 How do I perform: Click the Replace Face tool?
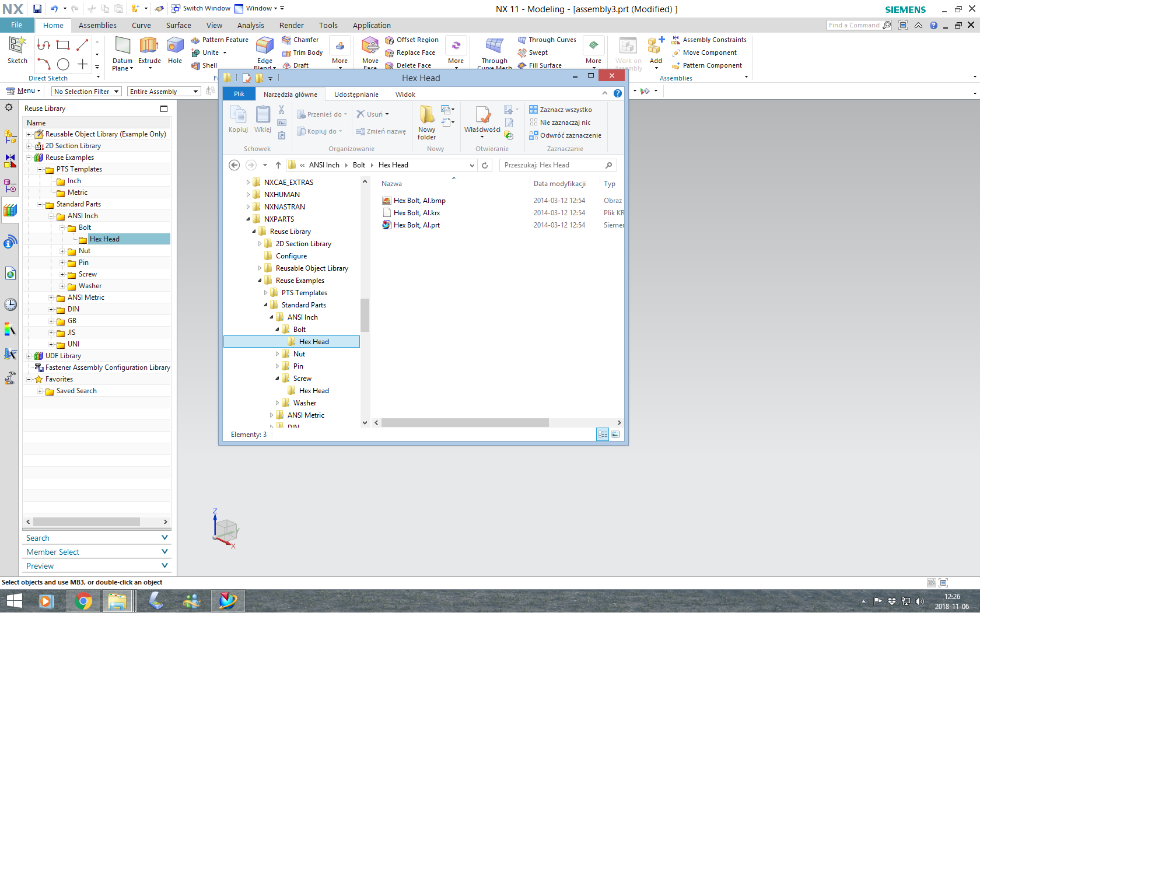tap(410, 52)
